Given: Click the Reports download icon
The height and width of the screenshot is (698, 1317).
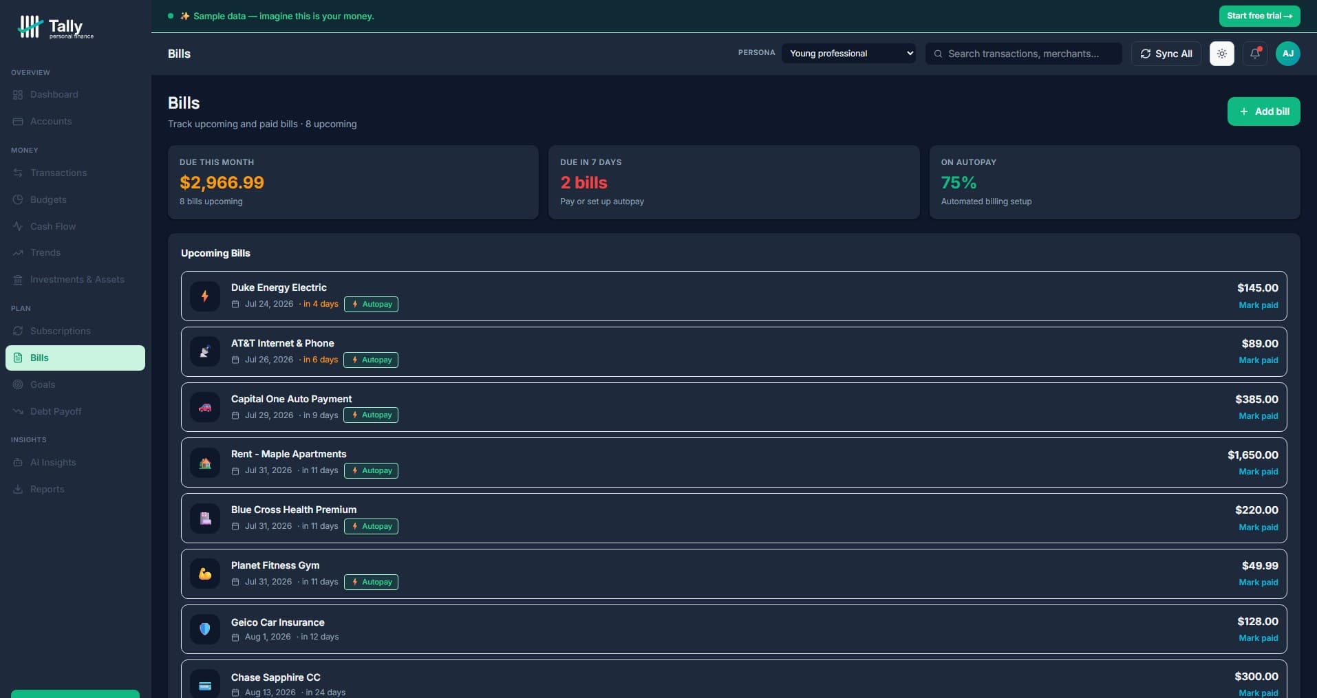Looking at the screenshot, I should 18,489.
